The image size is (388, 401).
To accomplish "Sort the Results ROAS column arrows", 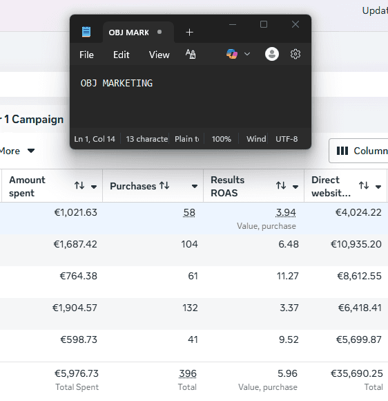I will pos(281,185).
